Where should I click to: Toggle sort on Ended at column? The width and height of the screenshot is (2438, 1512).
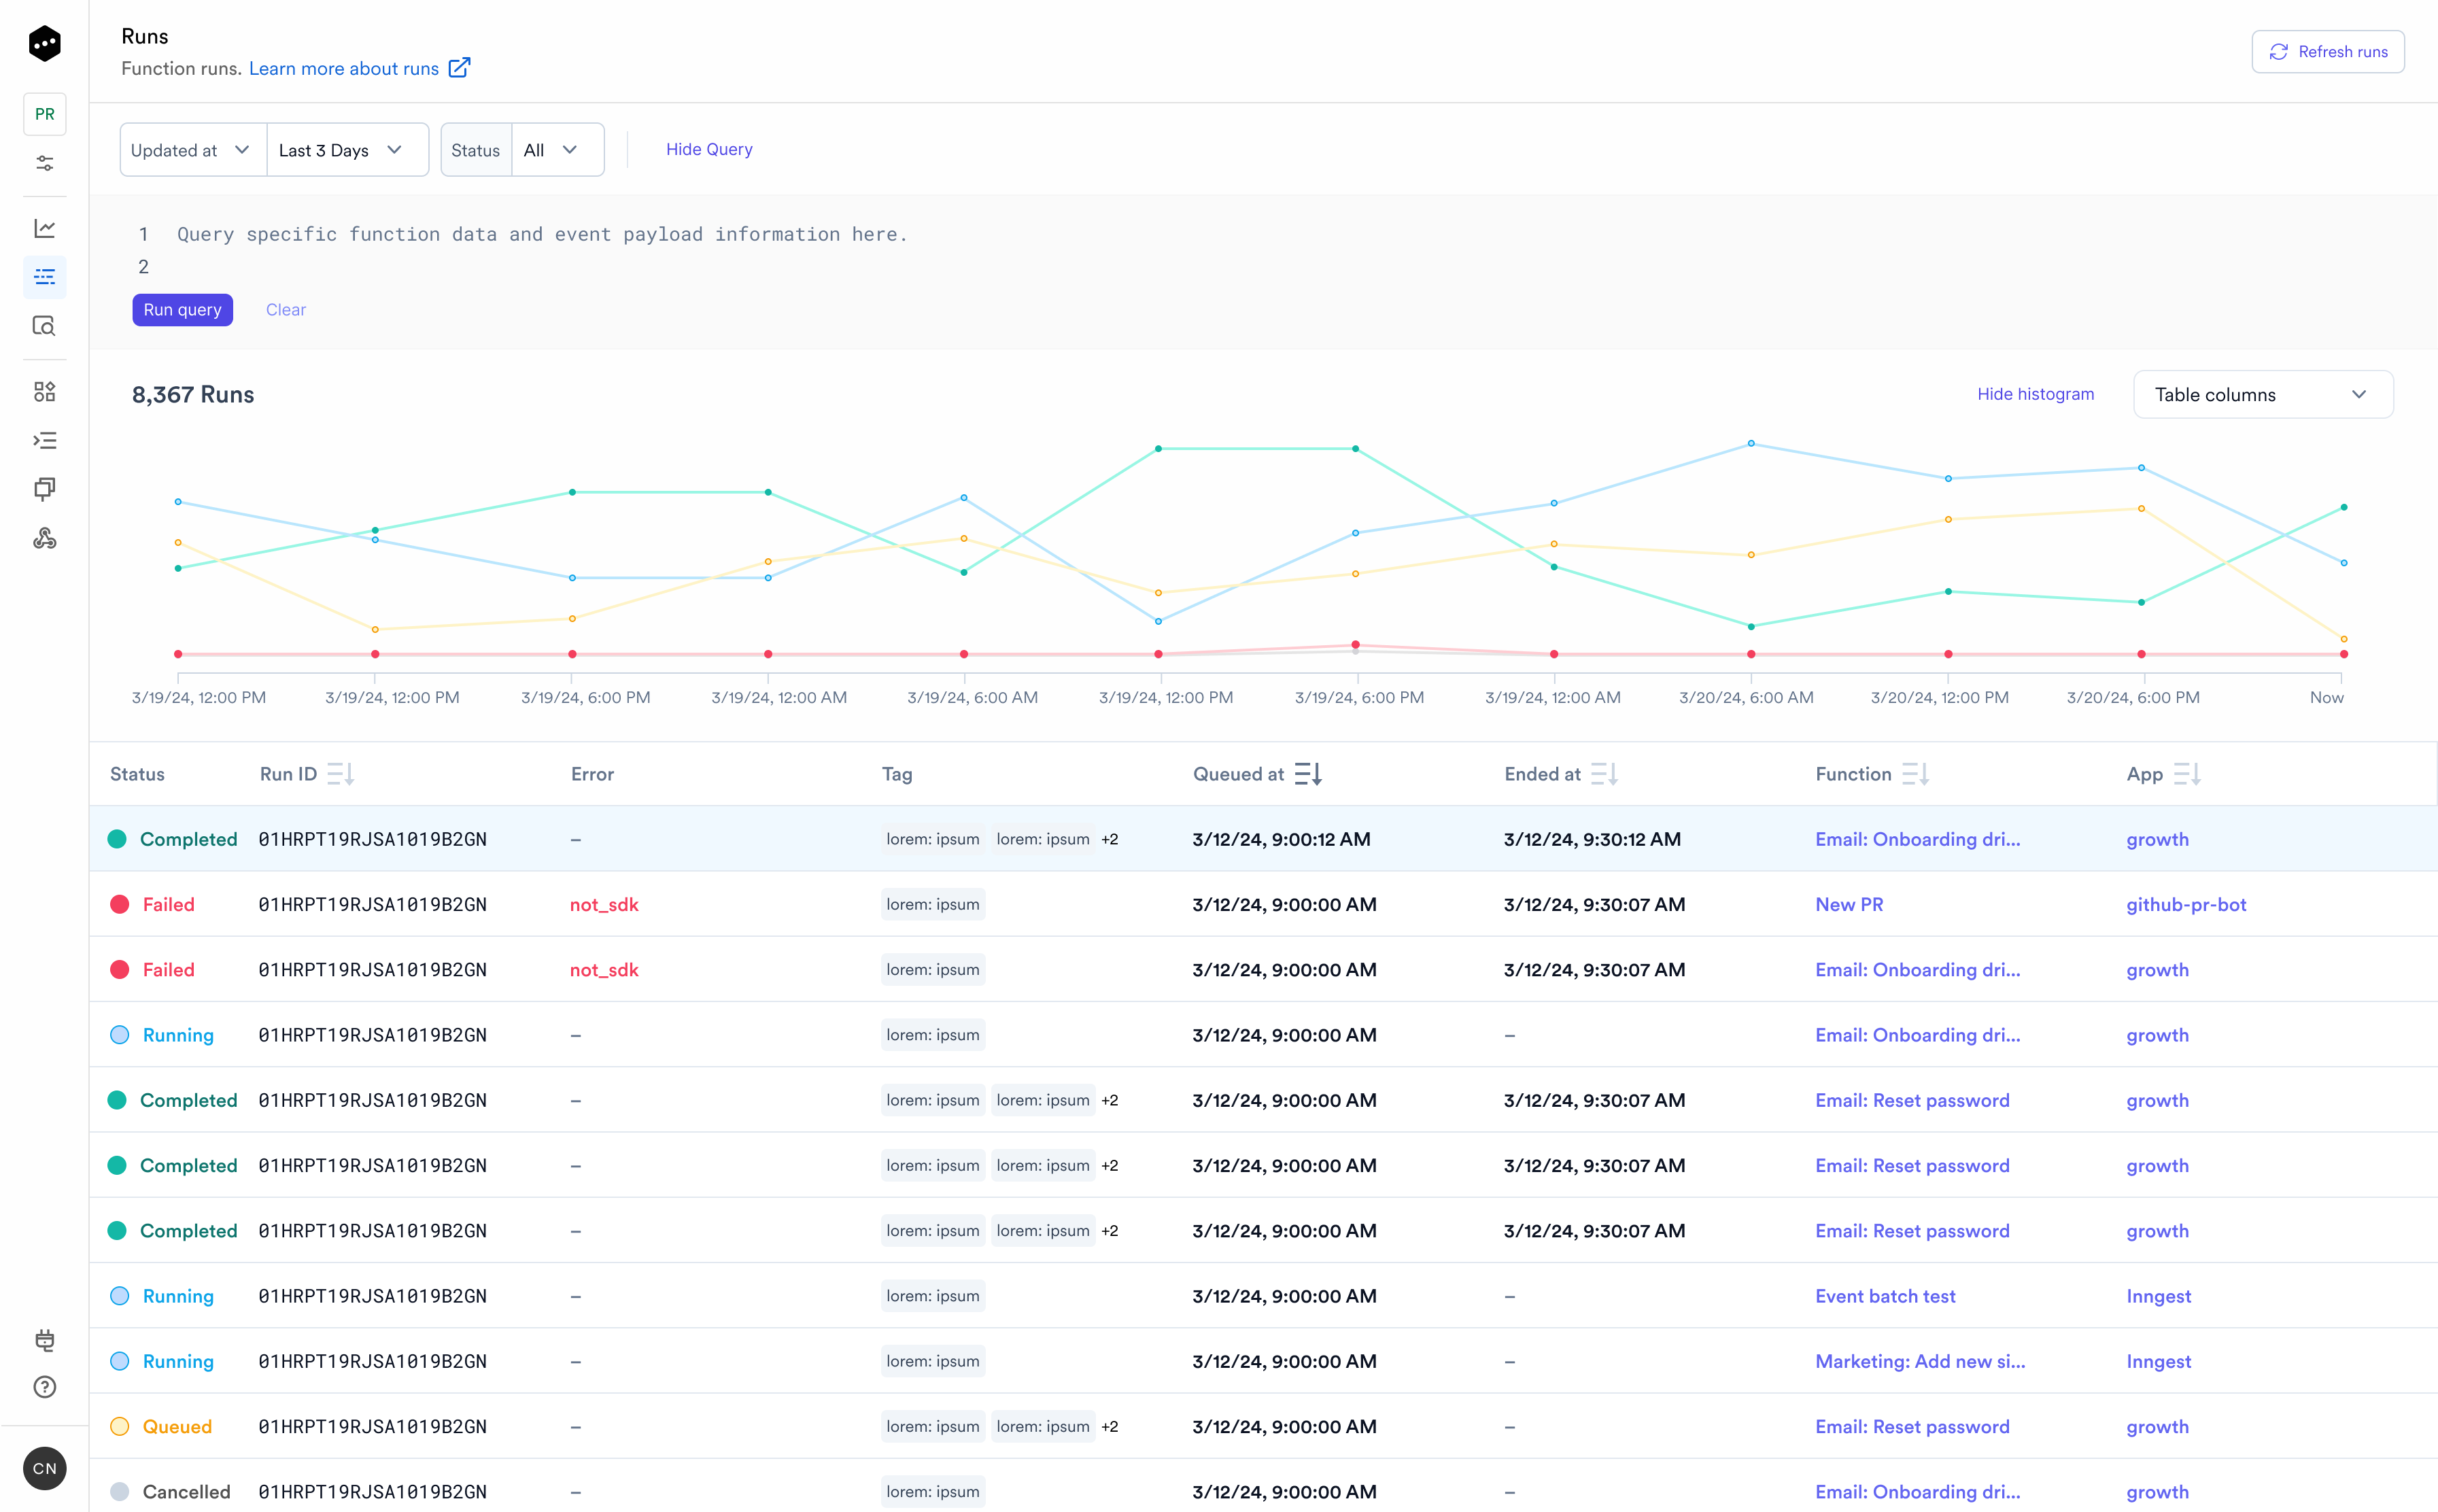(1604, 774)
